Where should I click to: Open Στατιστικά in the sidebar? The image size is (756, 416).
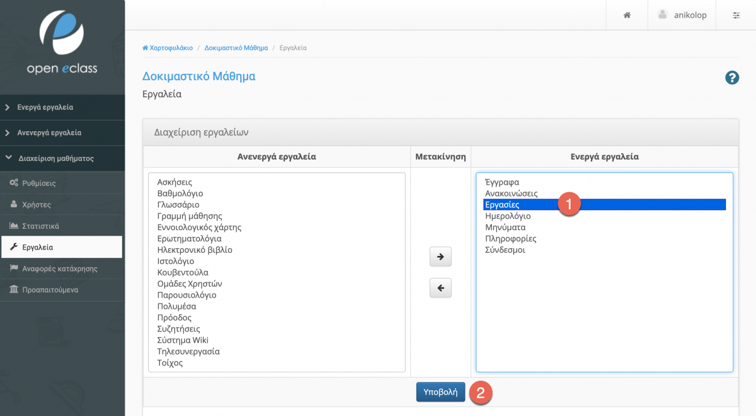click(x=40, y=226)
